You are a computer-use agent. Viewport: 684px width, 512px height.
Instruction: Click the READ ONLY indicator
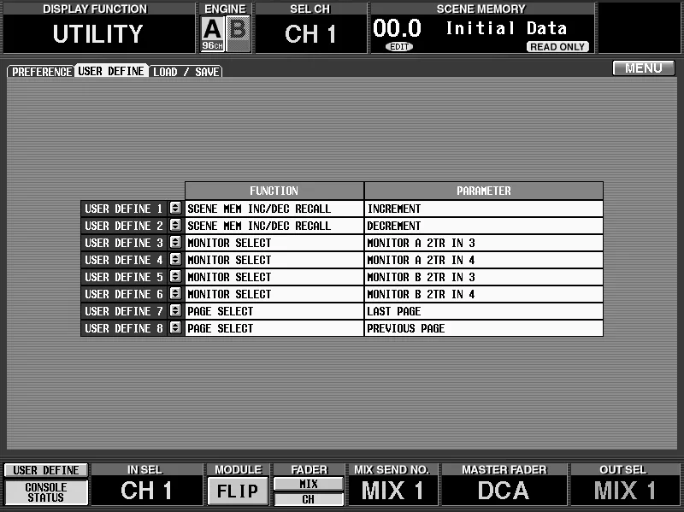point(557,47)
